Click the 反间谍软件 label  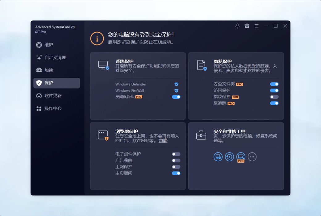click(x=124, y=97)
